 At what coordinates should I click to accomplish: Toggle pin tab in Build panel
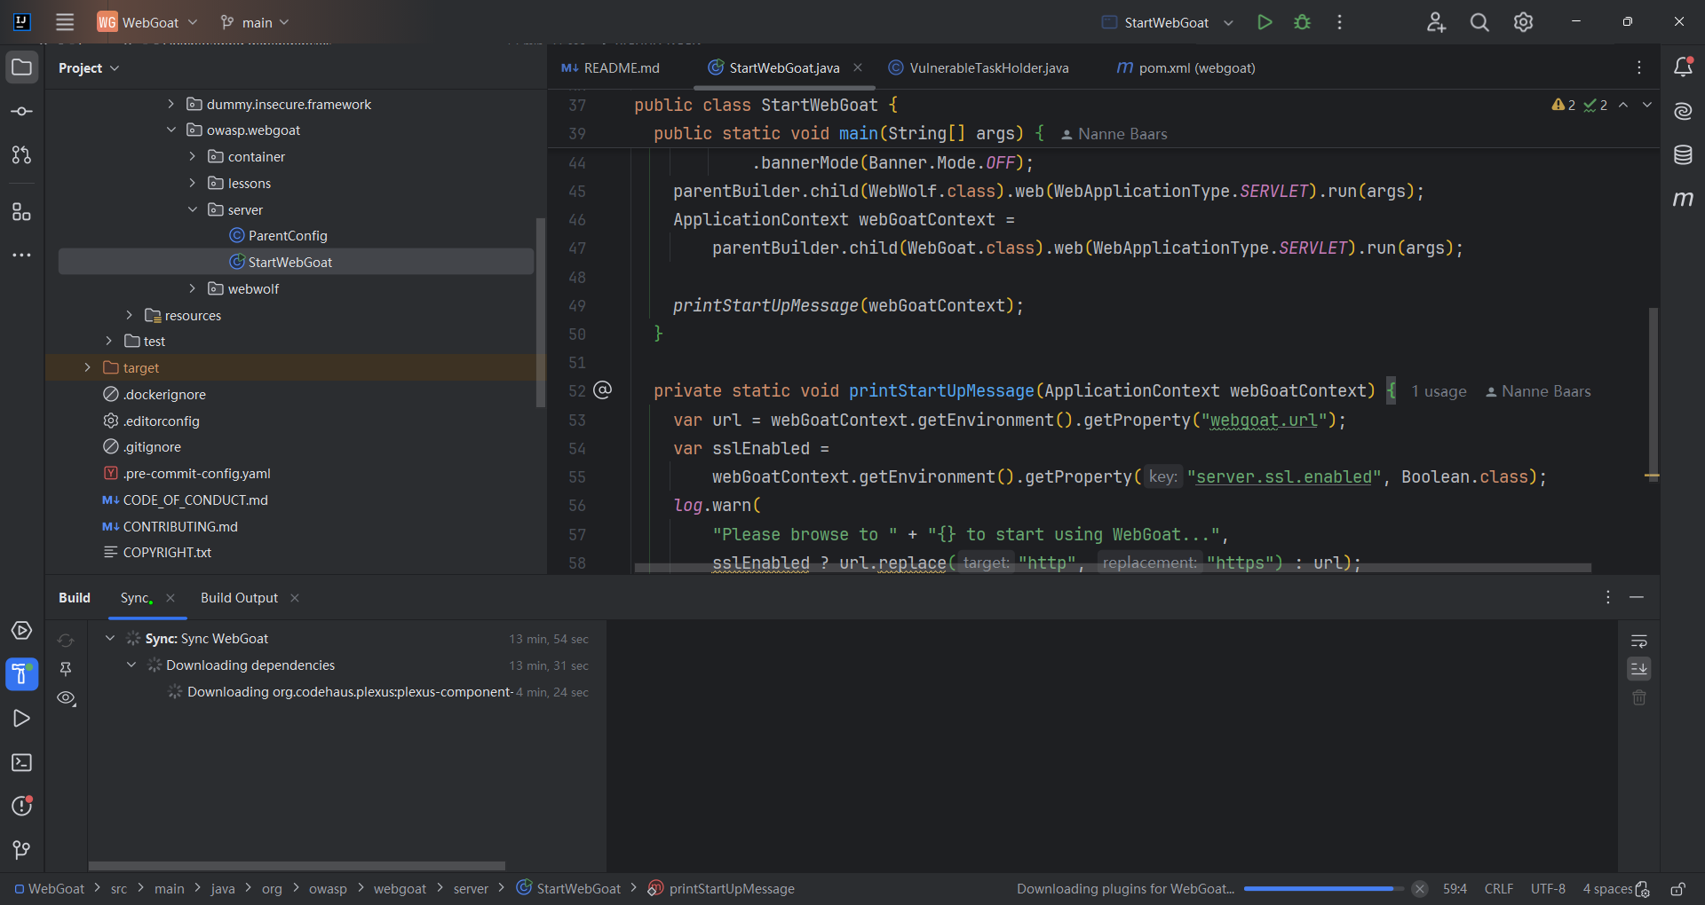66,669
